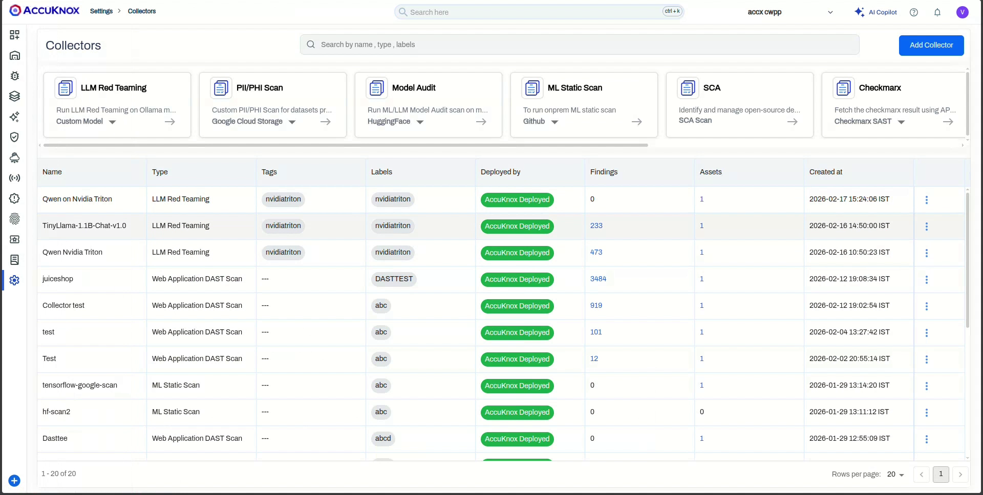Open the alert badge icon in sidebar
This screenshot has width=983, height=495.
(x=14, y=198)
